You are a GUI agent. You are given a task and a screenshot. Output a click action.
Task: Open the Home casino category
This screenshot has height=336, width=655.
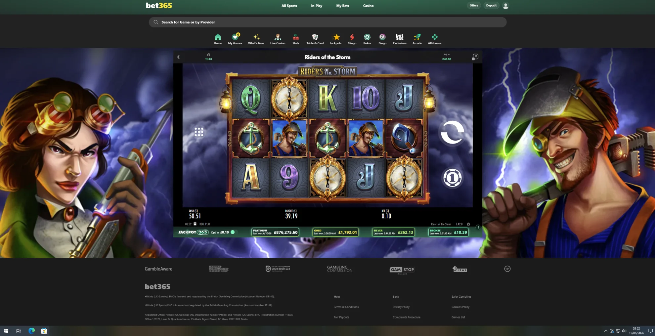218,39
